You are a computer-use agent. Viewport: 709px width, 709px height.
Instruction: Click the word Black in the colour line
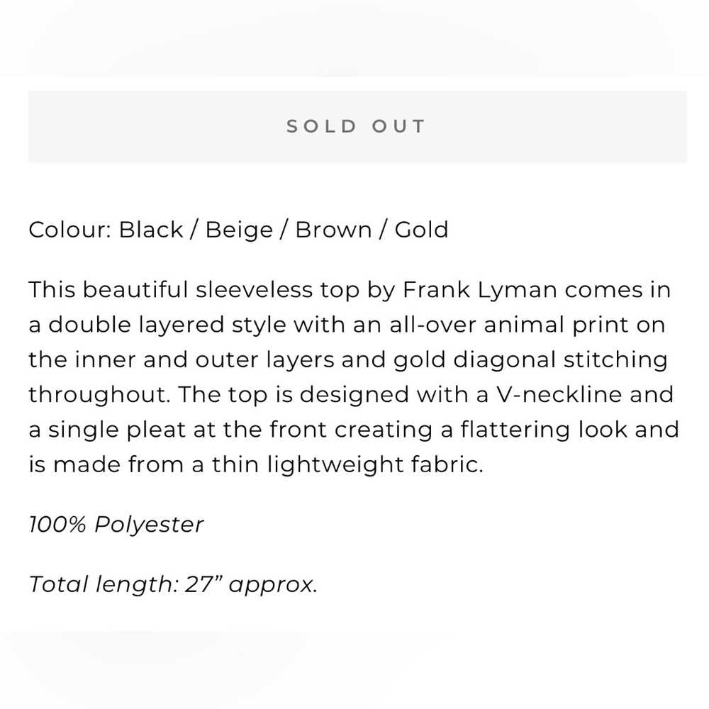(150, 229)
